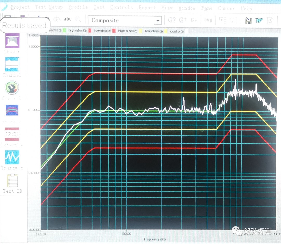
Task: Click the G? toolbar button
Action: click(x=172, y=20)
